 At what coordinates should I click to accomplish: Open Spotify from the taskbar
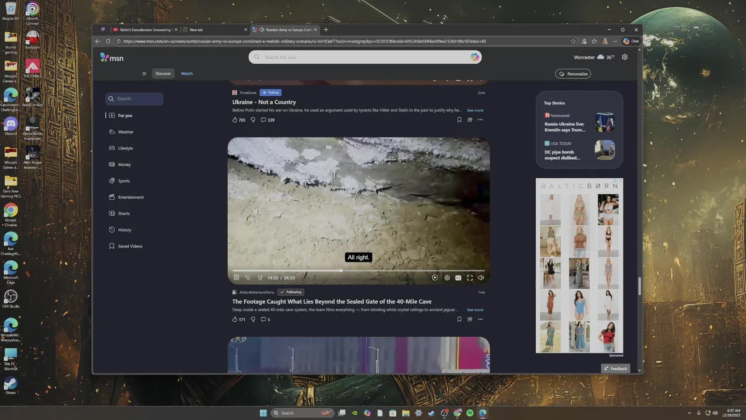(470, 413)
